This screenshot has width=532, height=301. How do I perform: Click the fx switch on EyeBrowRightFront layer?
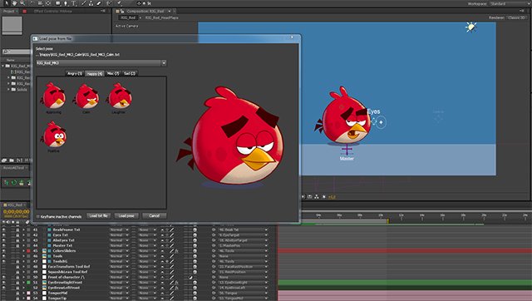(176, 283)
